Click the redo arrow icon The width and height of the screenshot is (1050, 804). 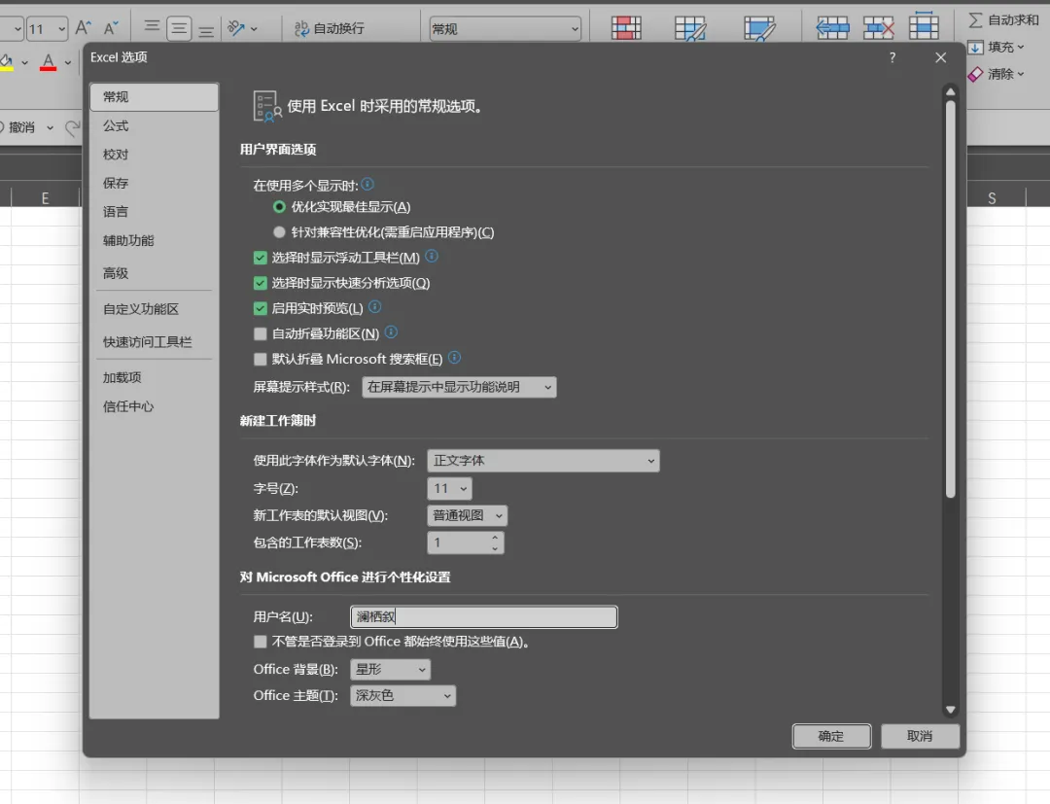tap(72, 127)
